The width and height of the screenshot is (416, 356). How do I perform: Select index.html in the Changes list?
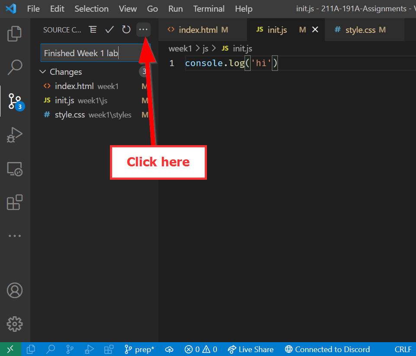pyautogui.click(x=74, y=86)
